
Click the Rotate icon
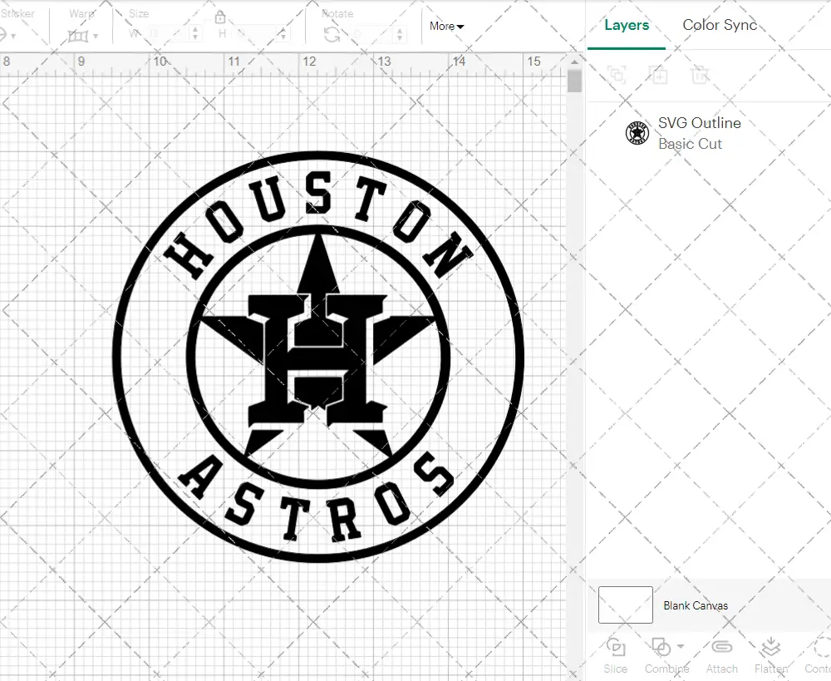pyautogui.click(x=332, y=35)
